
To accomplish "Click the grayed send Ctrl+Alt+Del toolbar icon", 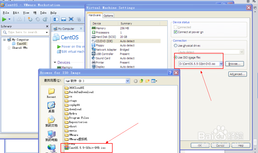I will (x=19, y=19).
